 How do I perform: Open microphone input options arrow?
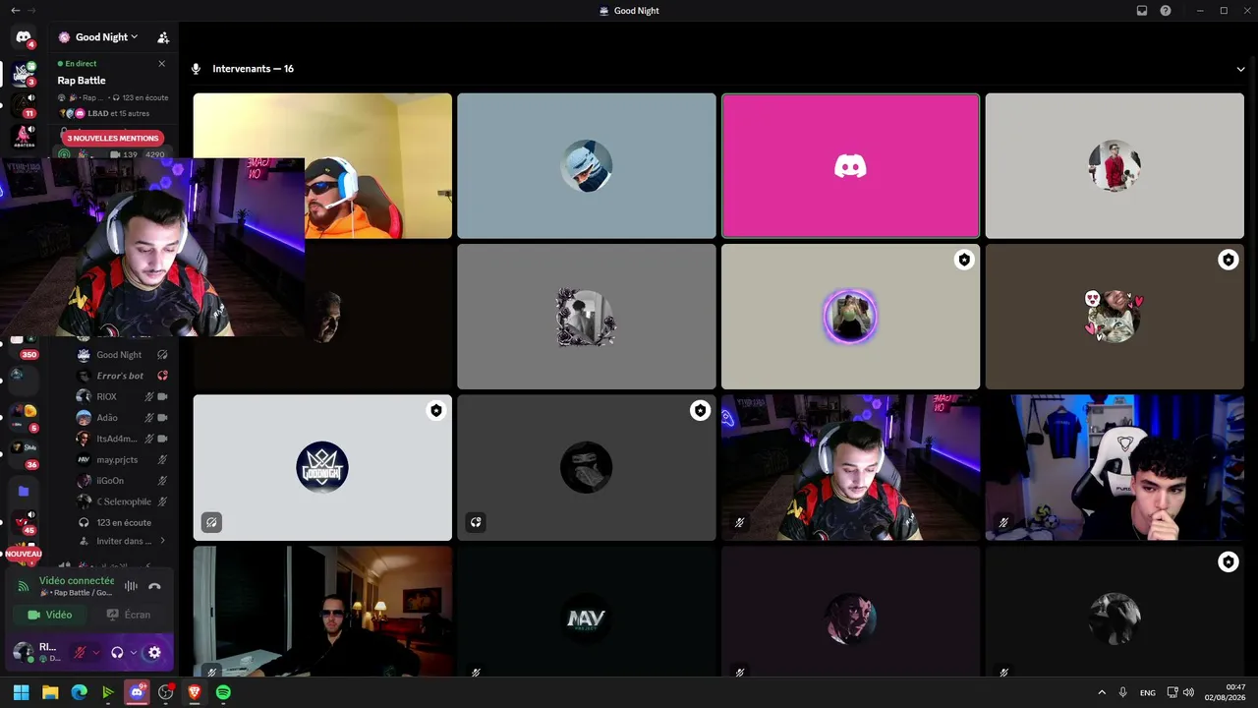point(95,652)
